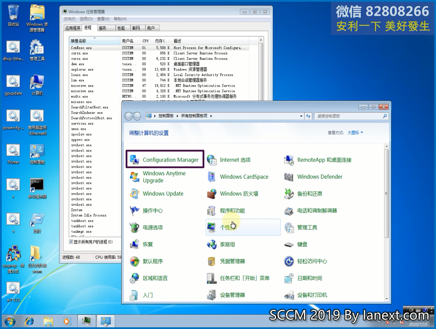Open Task Manager 选项(O) menu

[x=86, y=19]
